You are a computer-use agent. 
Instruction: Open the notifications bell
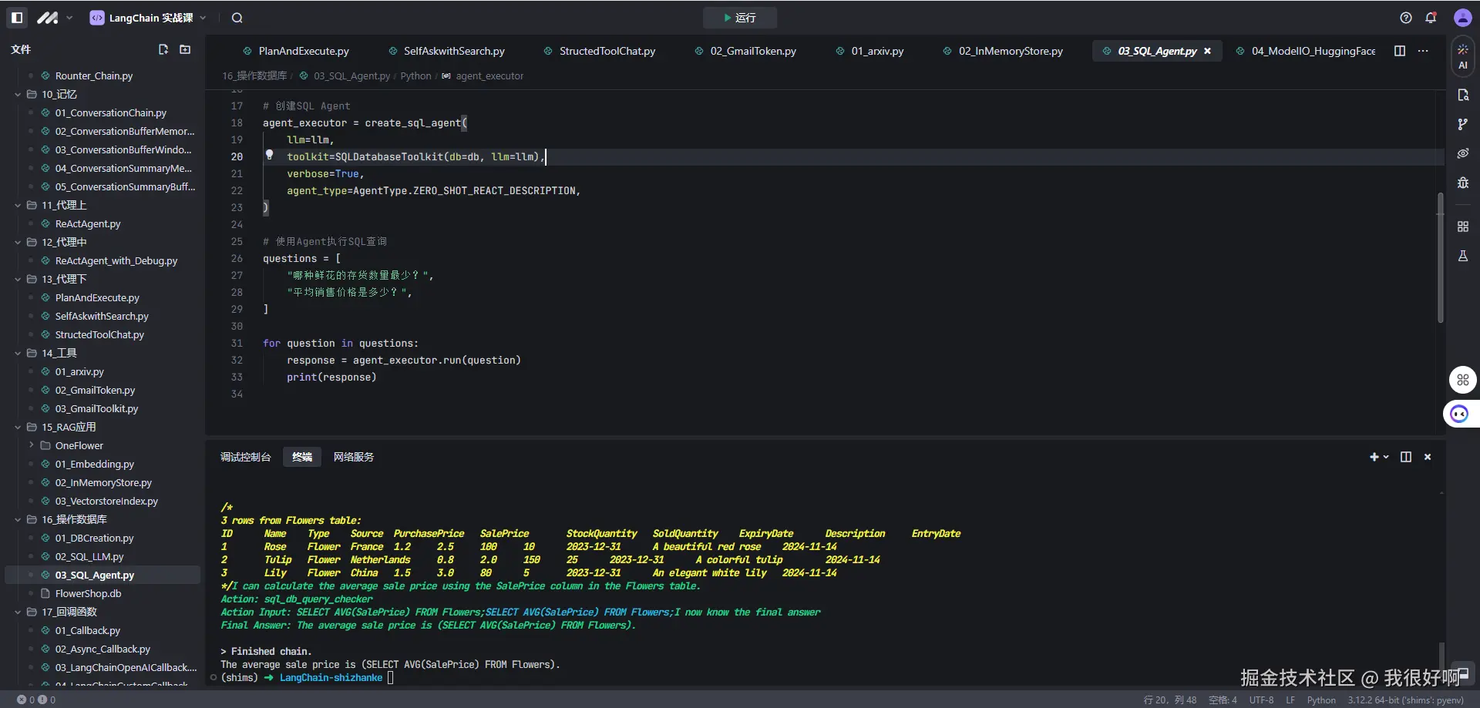click(x=1431, y=18)
